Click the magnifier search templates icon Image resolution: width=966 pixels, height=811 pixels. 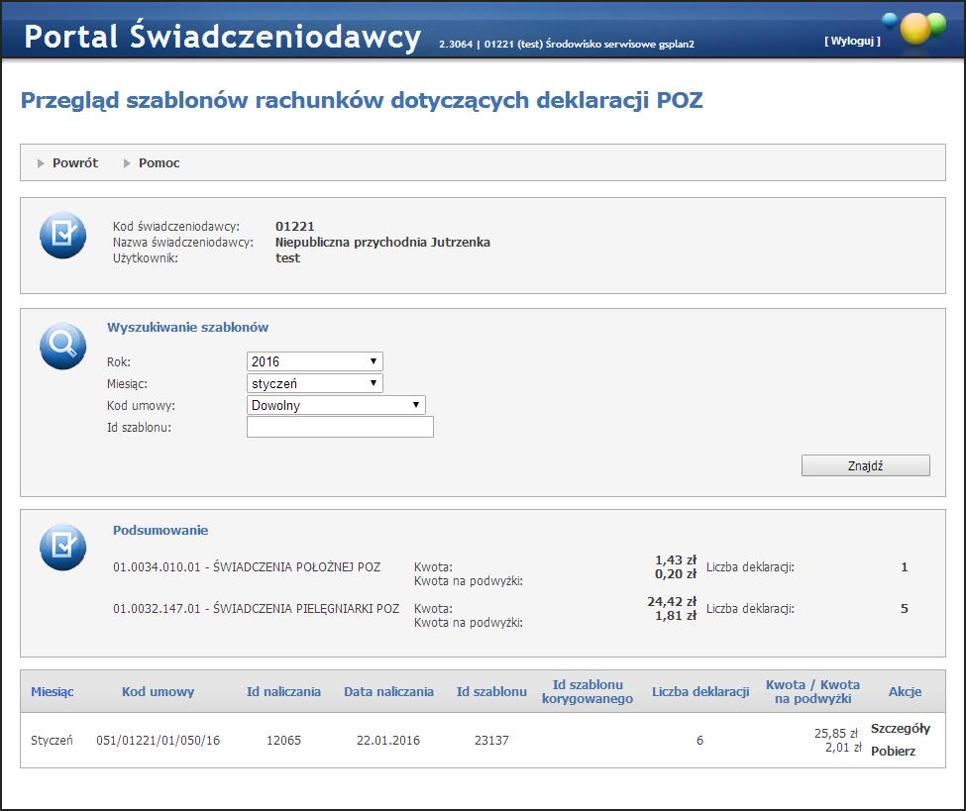62,346
